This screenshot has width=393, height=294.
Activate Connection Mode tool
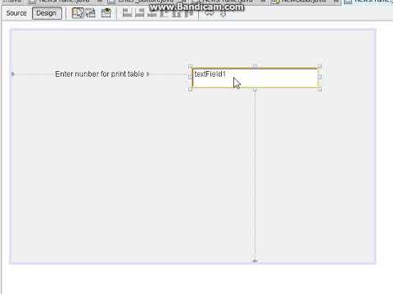(x=90, y=13)
